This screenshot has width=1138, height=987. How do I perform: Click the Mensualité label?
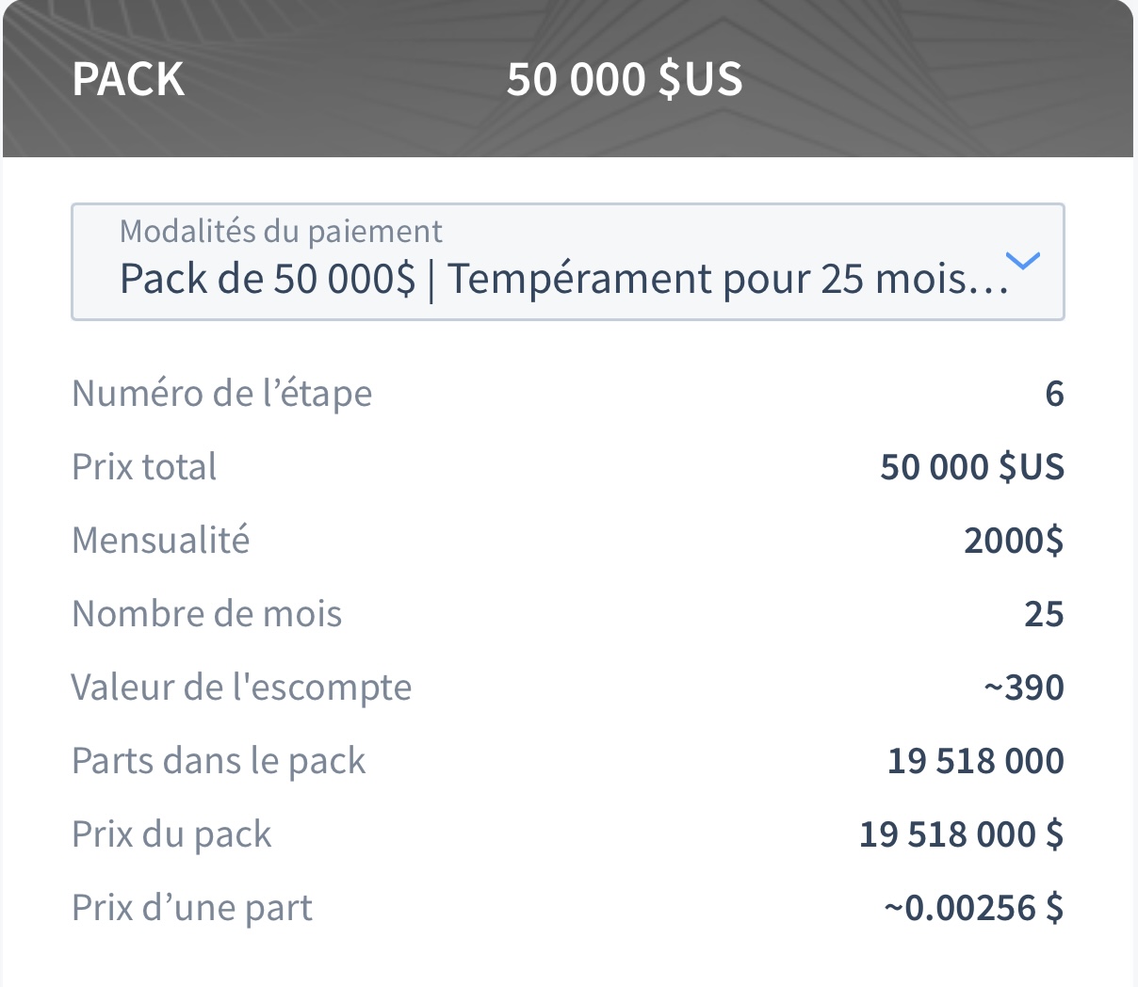[161, 541]
